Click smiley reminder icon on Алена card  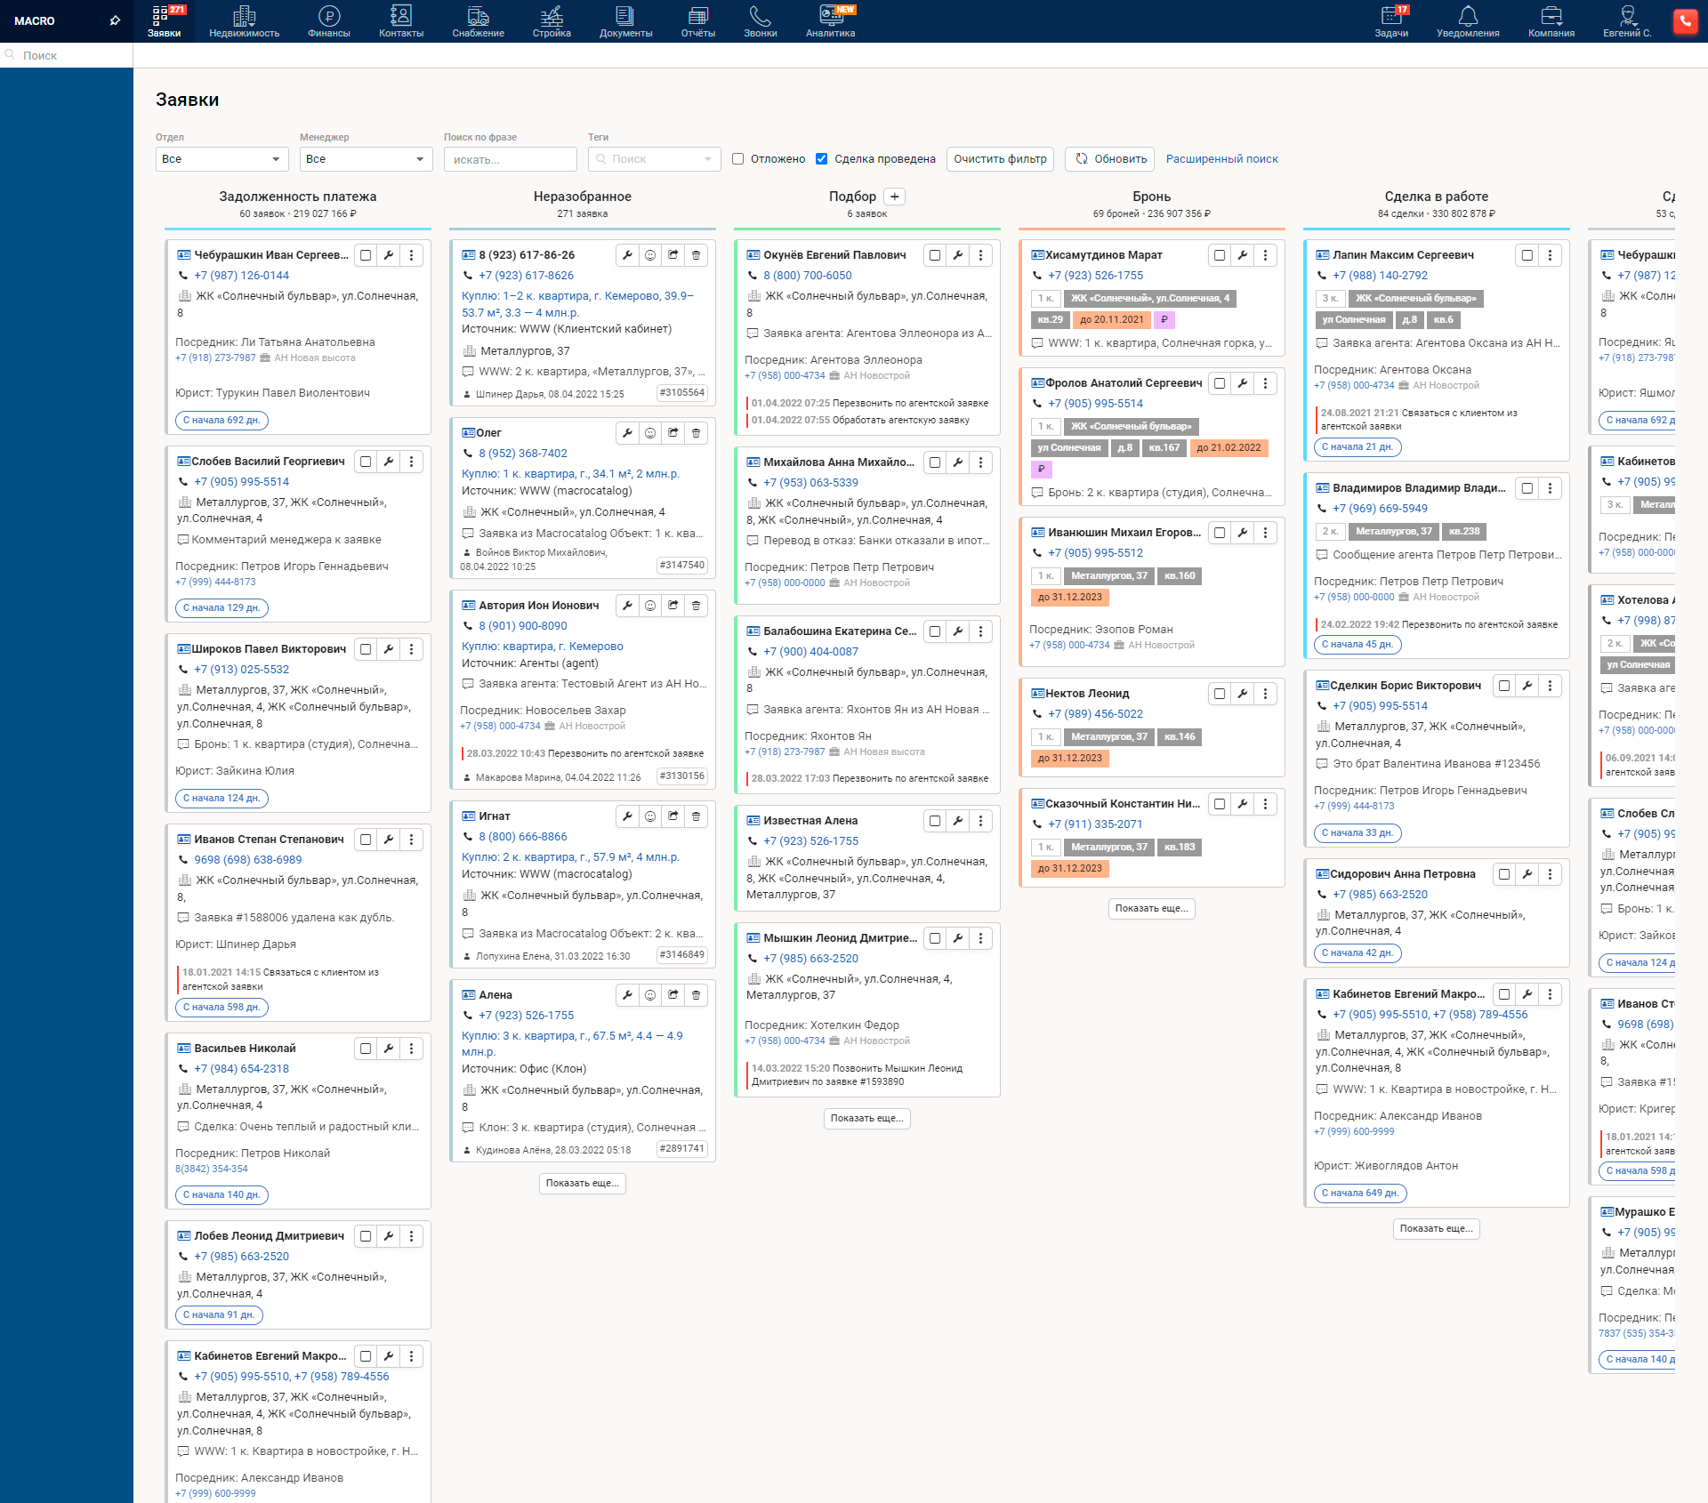pos(650,995)
